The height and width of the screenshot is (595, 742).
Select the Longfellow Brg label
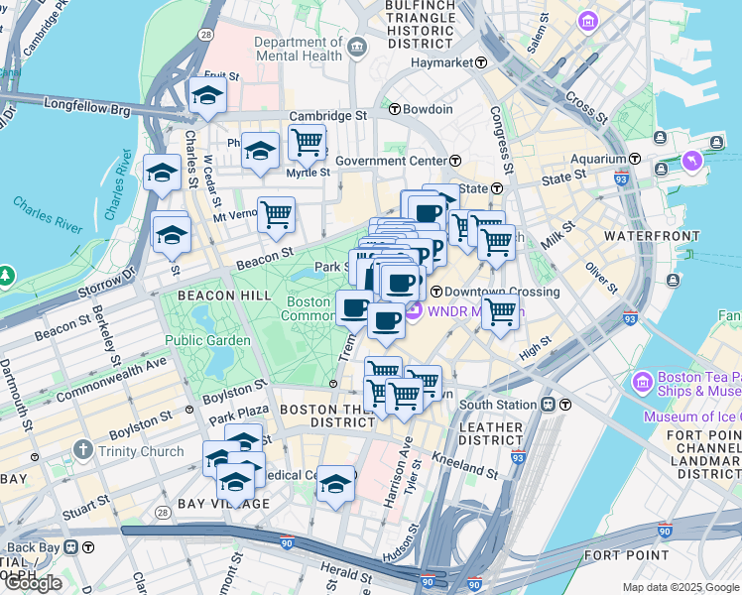pyautogui.click(x=87, y=107)
